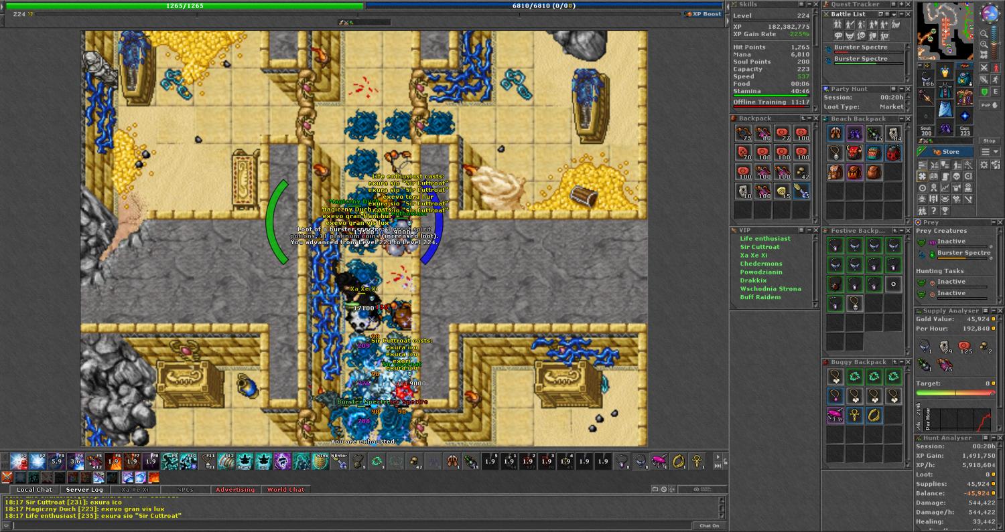Open the NPCs chat tab
The image size is (1005, 532).
tap(186, 489)
